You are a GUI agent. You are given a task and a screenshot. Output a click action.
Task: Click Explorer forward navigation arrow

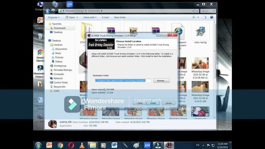[x=53, y=11]
